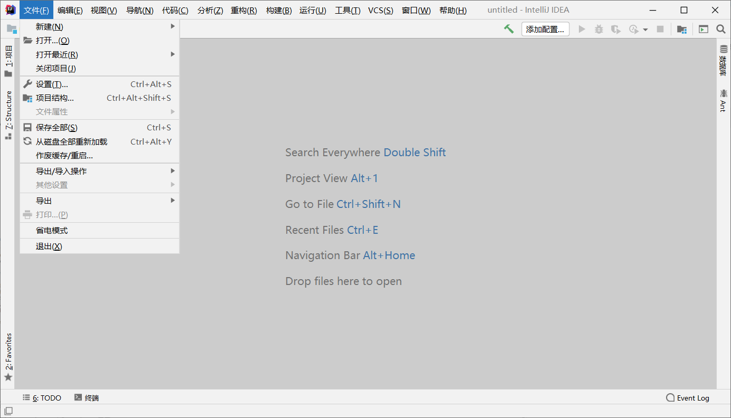This screenshot has width=731, height=418.
Task: Open the 工具(T) menu
Action: (348, 10)
